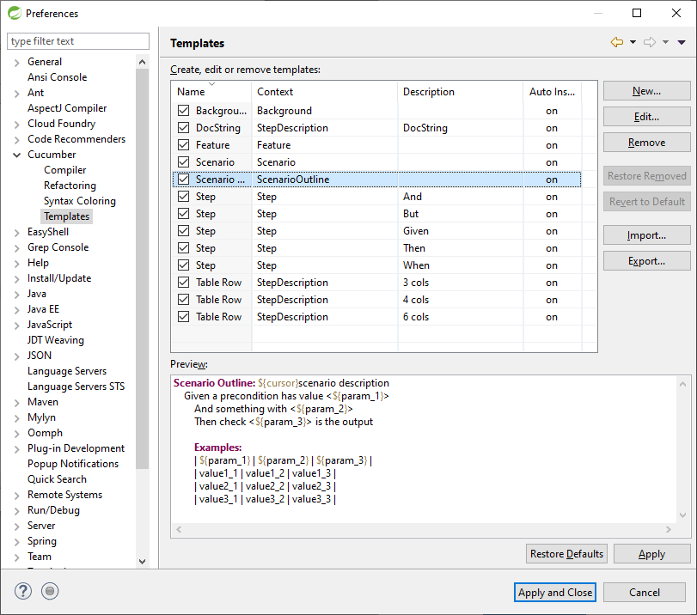This screenshot has width=697, height=615.
Task: Click the preview horizontal scrollbar
Action: [x=424, y=530]
